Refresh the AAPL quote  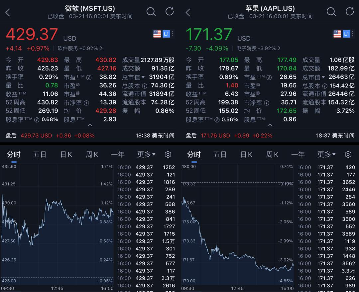(x=350, y=11)
